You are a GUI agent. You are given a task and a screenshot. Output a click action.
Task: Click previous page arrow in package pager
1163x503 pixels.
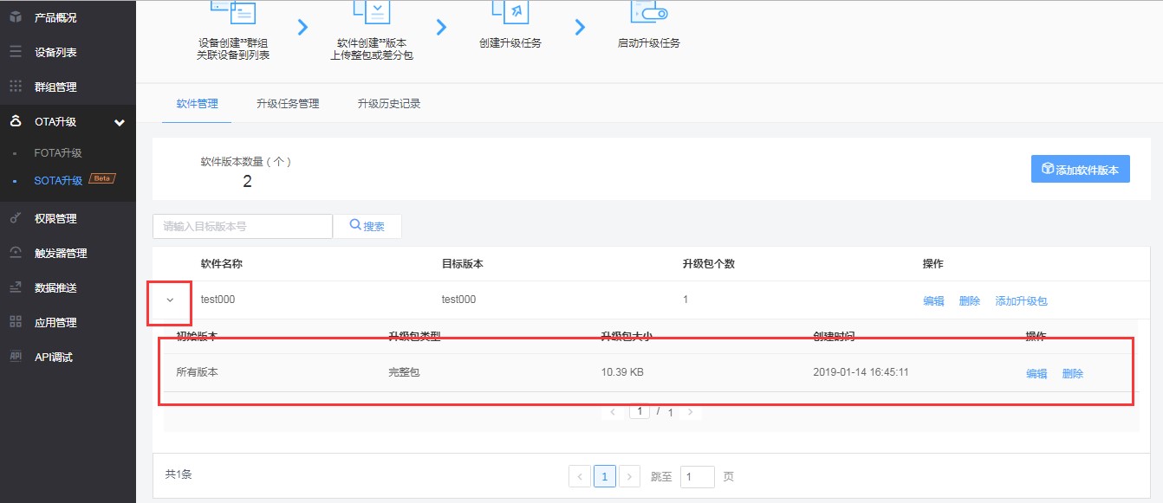(x=614, y=412)
